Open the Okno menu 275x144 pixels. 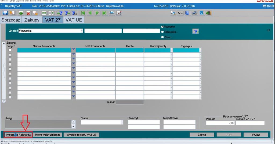click(x=52, y=1)
